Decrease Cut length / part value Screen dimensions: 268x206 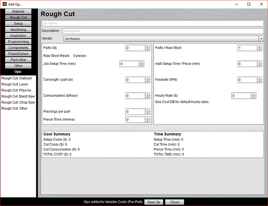(x=147, y=82)
